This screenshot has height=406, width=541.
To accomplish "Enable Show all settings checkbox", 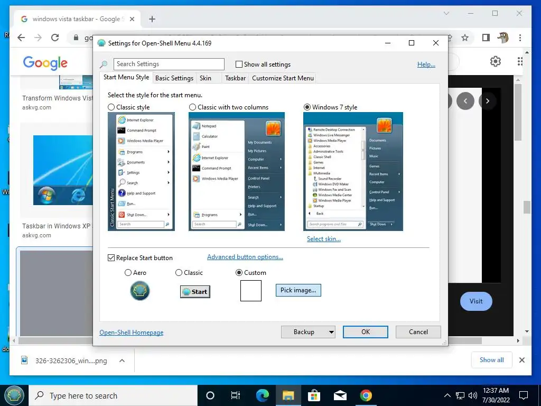I will point(239,64).
